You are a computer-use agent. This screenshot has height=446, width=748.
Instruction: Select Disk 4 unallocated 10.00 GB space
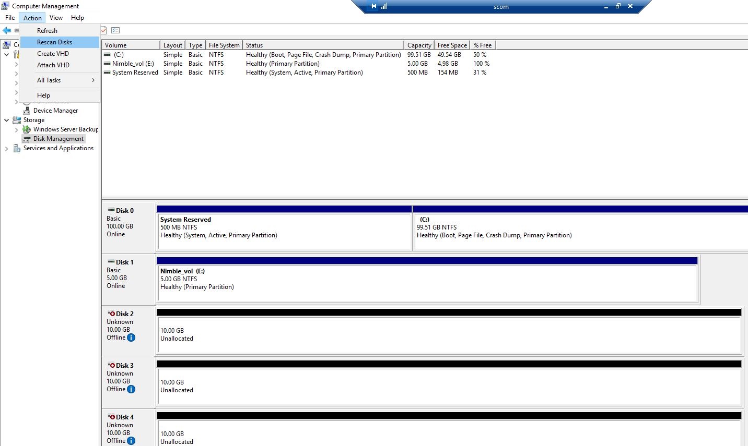[x=449, y=429]
